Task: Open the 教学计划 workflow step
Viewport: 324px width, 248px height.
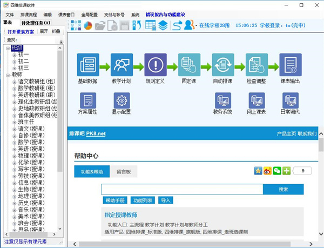Action: click(x=122, y=65)
